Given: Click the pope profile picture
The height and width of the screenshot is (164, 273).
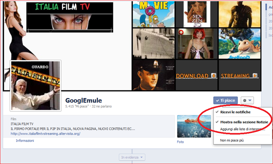Looking at the screenshot, I should tap(35, 86).
